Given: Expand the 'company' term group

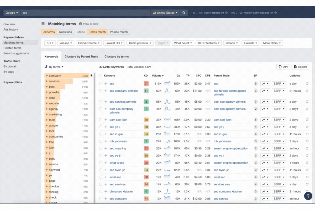Looking at the screenshot, I should click(47, 76).
